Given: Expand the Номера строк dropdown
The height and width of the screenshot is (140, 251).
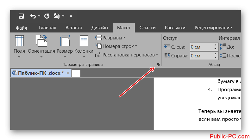Looking at the screenshot, I should point(116,46).
